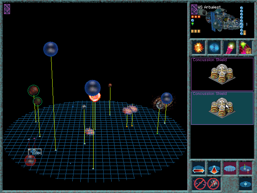Select the pink engine beam icon

tap(230, 47)
